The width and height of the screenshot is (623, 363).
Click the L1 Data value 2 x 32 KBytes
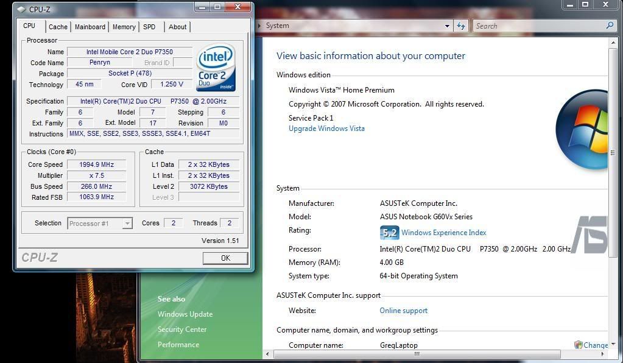click(209, 164)
